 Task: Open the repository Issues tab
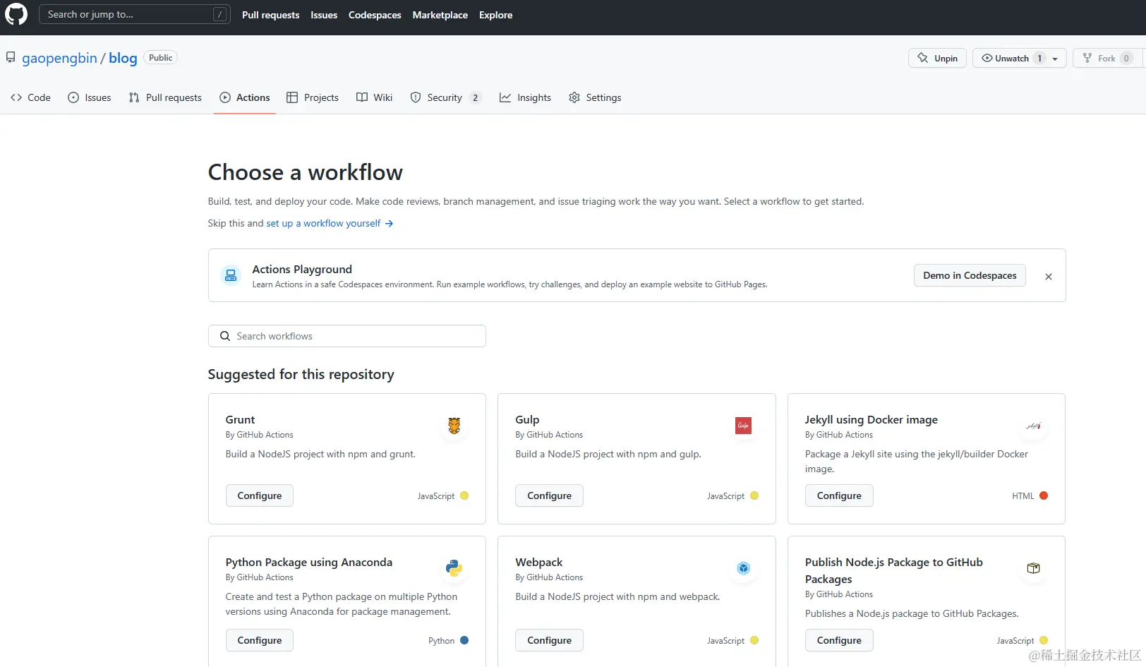pyautogui.click(x=90, y=97)
